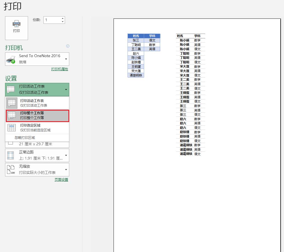The width and height of the screenshot is (284, 252).
Task: Click the scaling 100 pages icon
Action: coord(11,170)
